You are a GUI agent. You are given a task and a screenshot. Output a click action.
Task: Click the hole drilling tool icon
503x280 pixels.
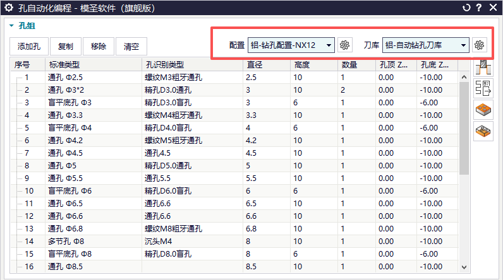click(x=483, y=67)
